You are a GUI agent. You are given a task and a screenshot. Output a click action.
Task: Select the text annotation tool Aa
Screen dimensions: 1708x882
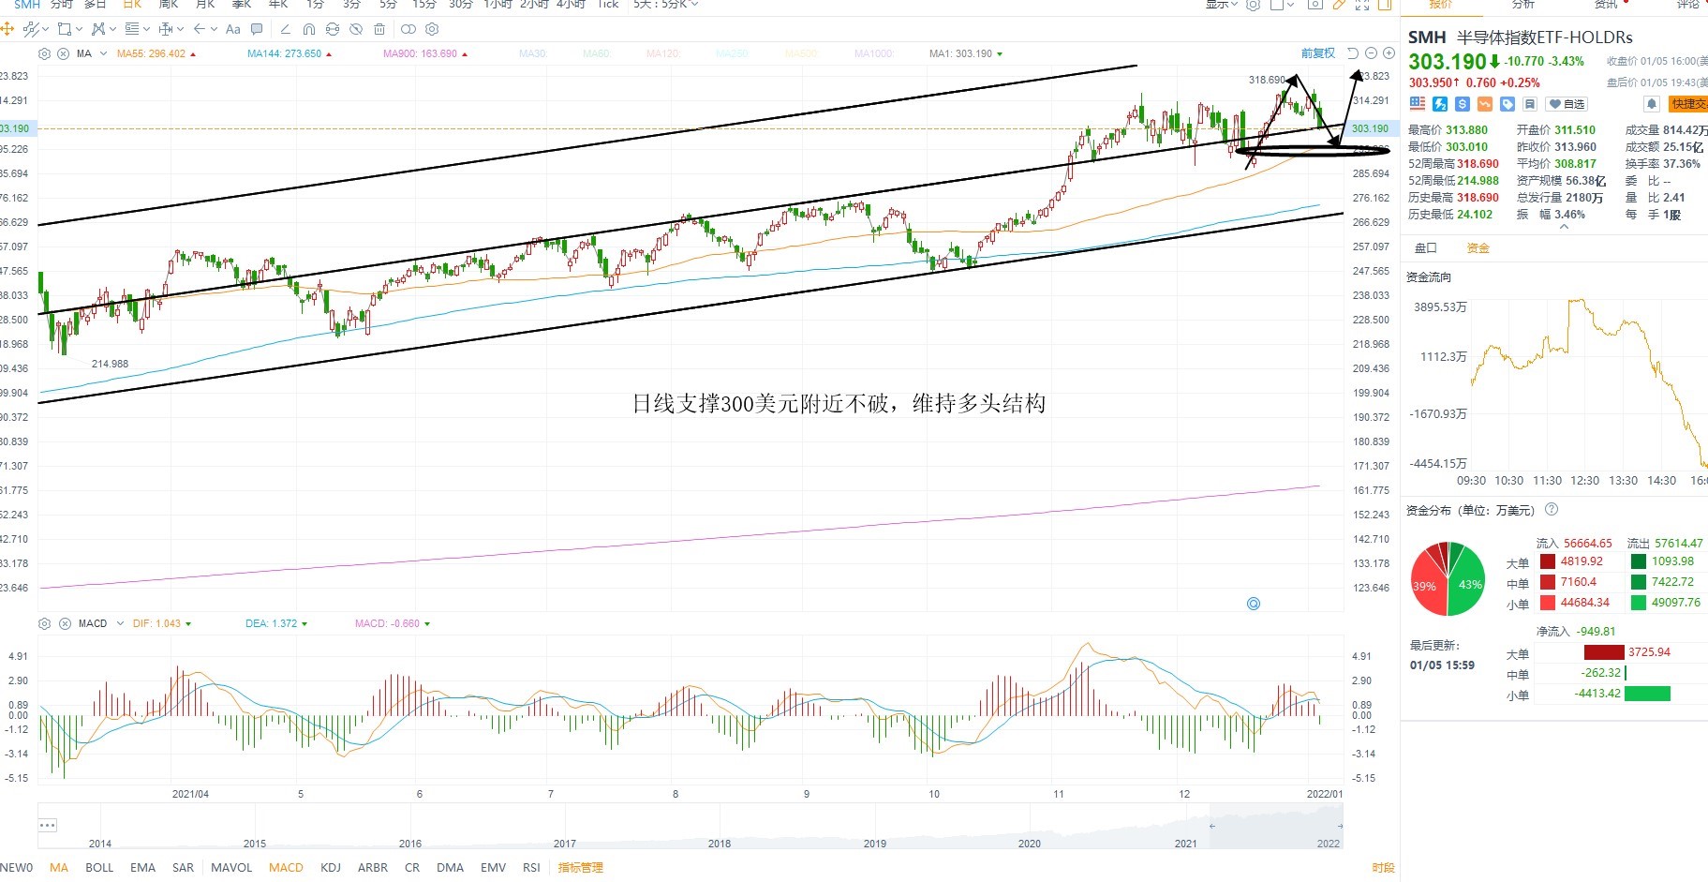[x=233, y=29]
